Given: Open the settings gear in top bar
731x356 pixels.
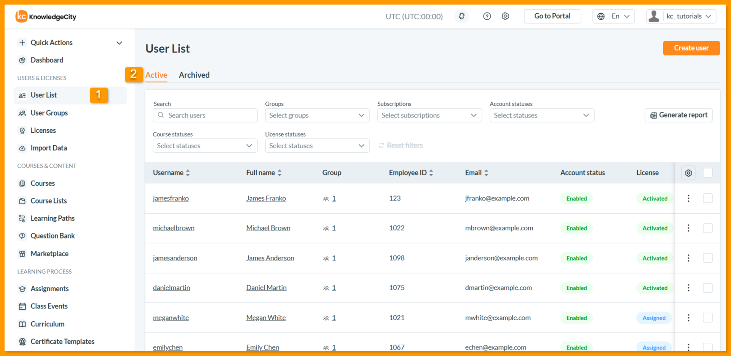Looking at the screenshot, I should point(505,16).
